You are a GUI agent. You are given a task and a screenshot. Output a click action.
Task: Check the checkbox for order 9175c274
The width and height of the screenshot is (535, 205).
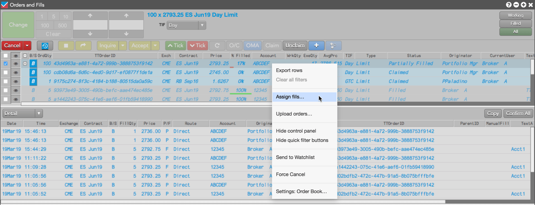(6, 81)
